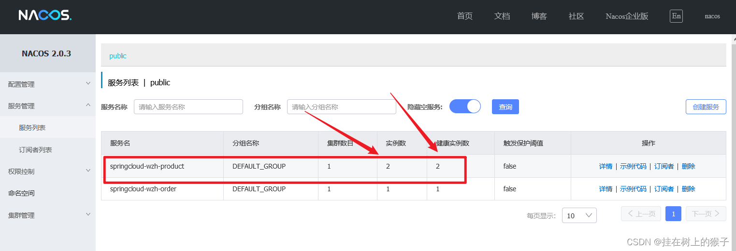Open 详情 for springcloud-wzh-order
Viewport: 736px width, 251px height.
tap(606, 189)
